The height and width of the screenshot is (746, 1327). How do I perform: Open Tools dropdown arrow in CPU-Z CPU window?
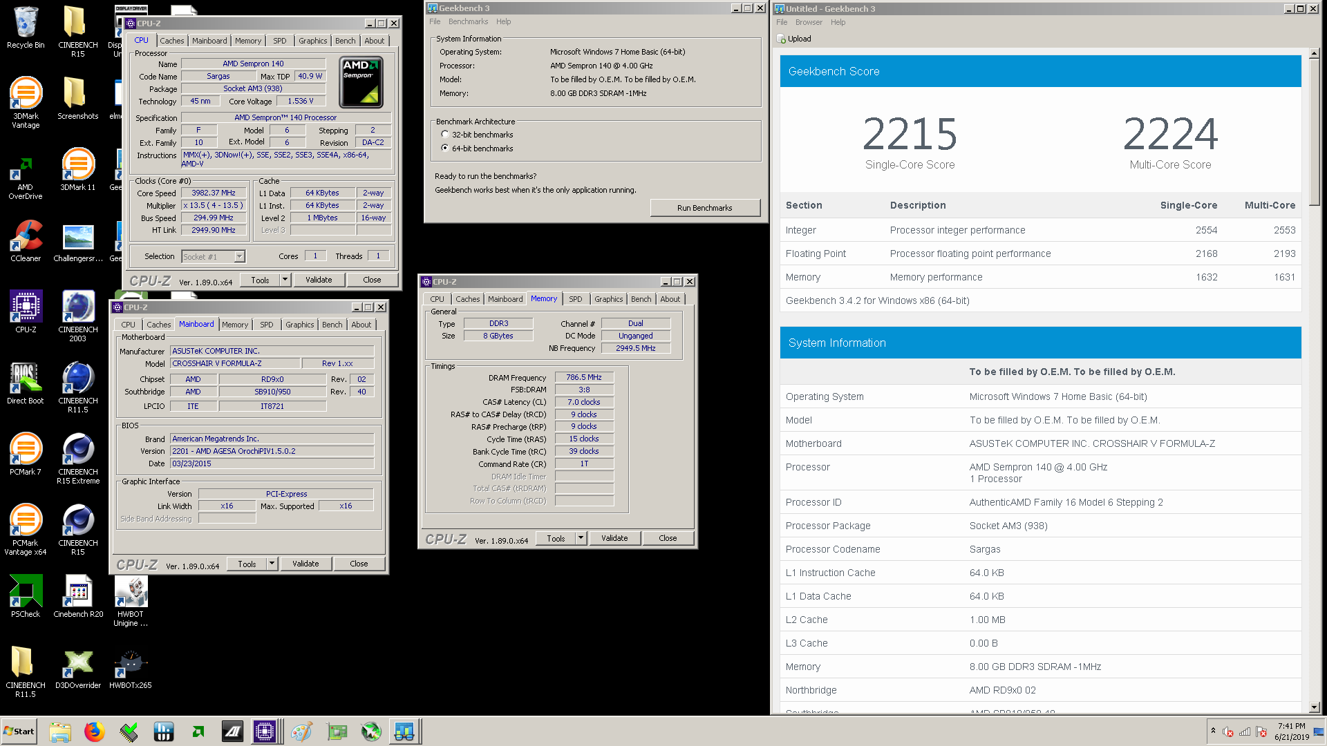[285, 280]
